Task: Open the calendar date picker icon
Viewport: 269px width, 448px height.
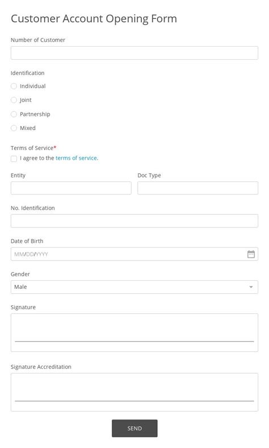Action: tap(251, 254)
